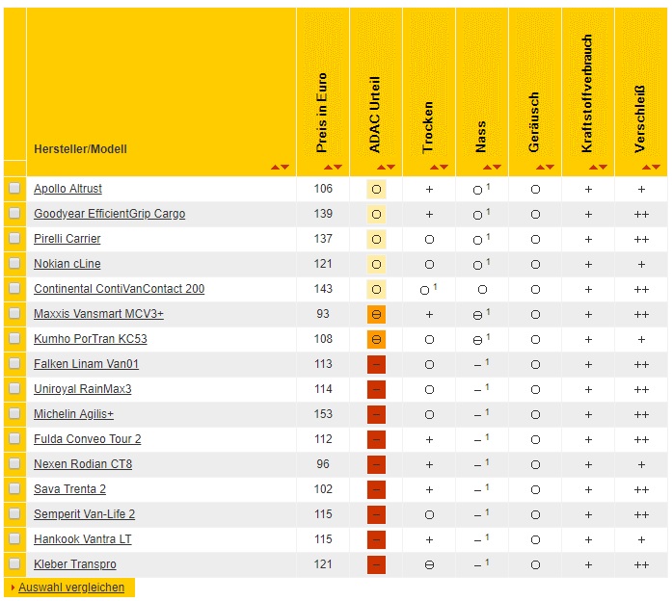Sort Preis in Euro descending arrow
The height and width of the screenshot is (601, 672).
(338, 167)
